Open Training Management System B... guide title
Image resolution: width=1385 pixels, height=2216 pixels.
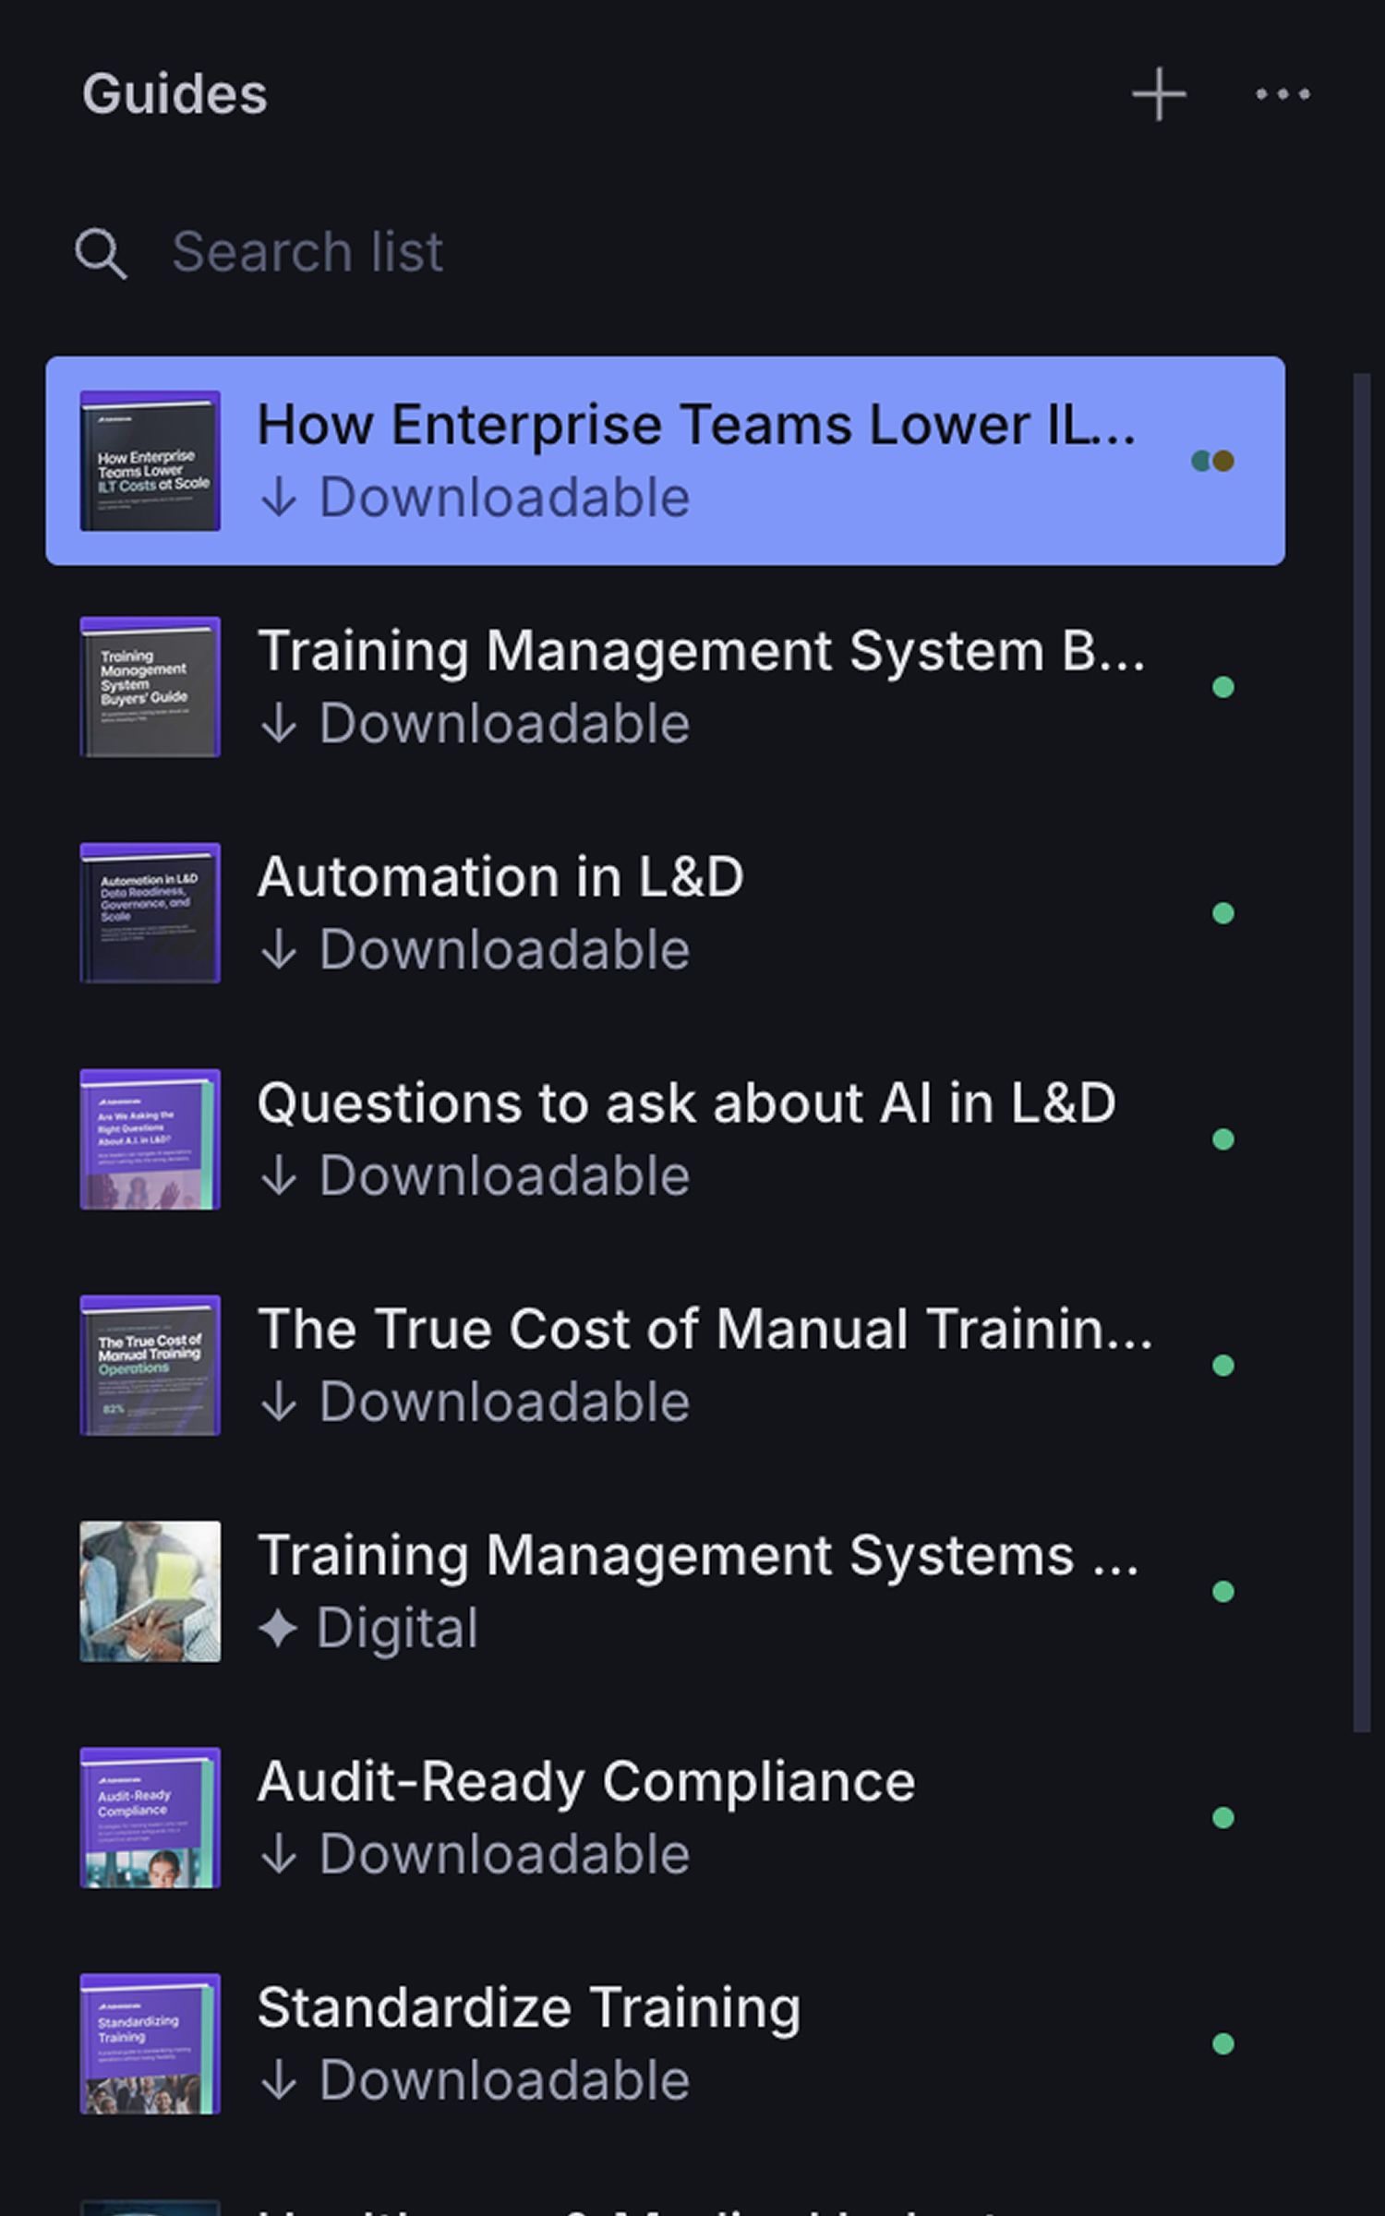point(701,651)
